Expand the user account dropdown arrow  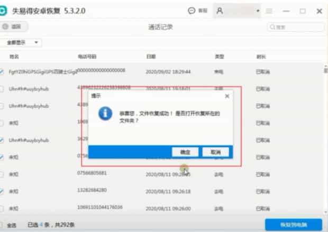[x=258, y=11]
